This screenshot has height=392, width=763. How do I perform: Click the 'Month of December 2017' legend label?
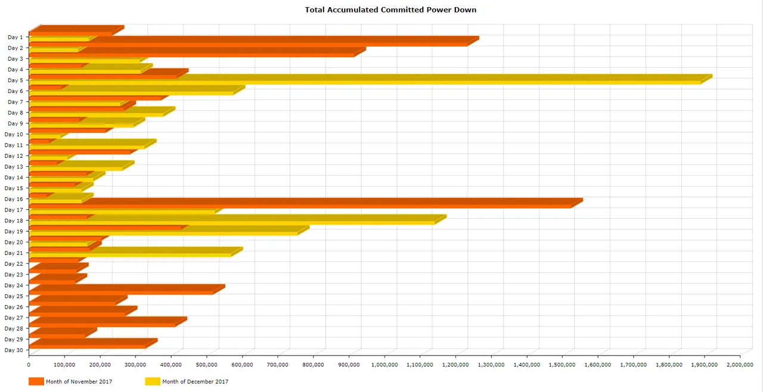pyautogui.click(x=196, y=382)
